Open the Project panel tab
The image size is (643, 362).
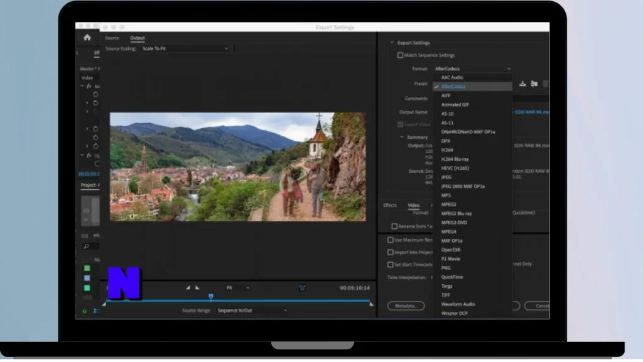(90, 185)
